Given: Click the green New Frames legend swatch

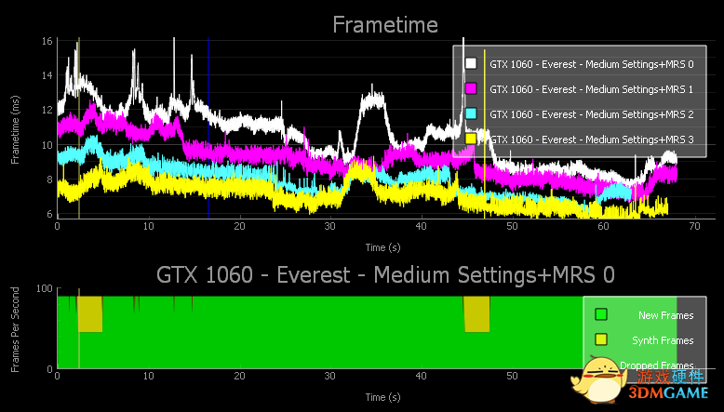Looking at the screenshot, I should (x=601, y=314).
